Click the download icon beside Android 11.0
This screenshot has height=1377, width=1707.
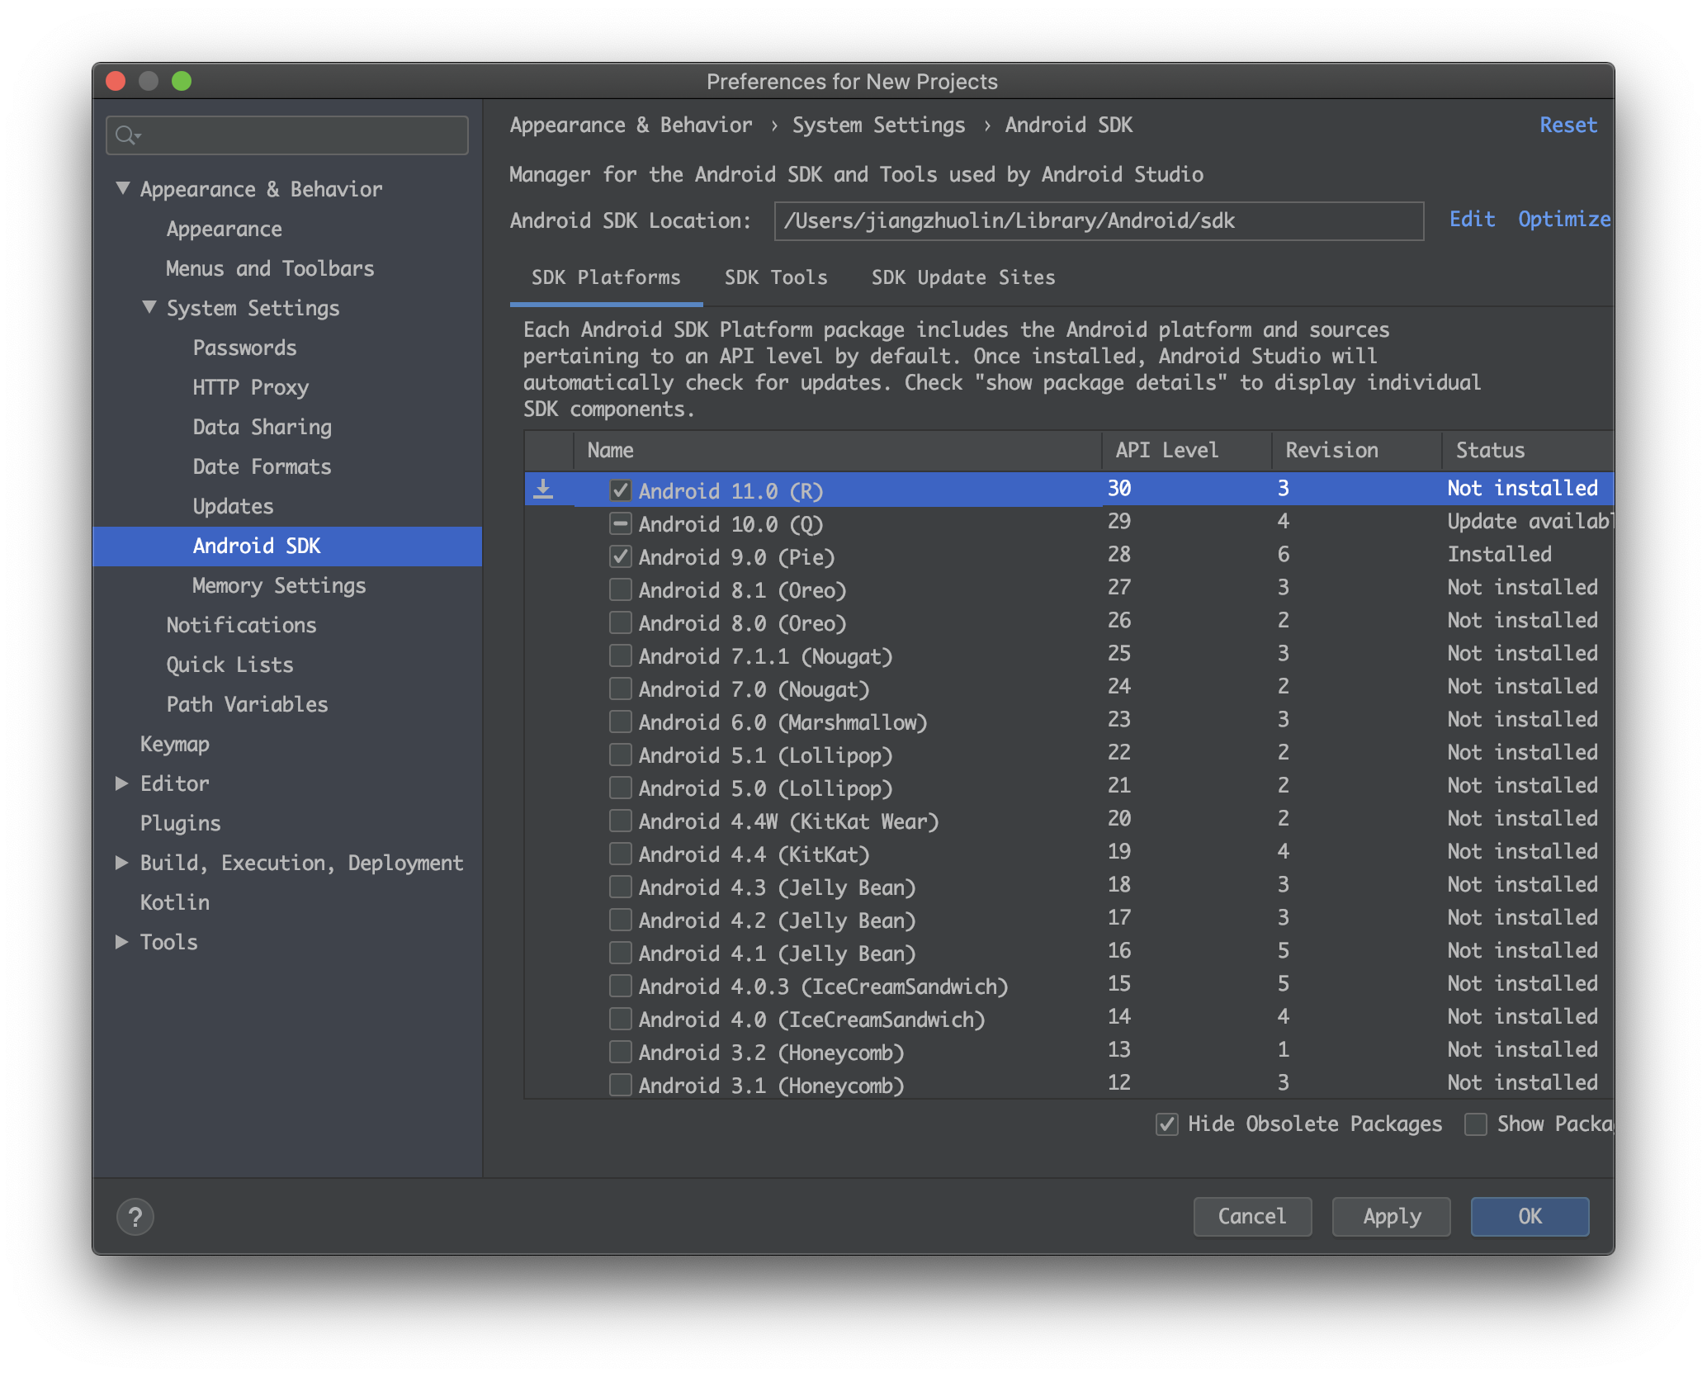[x=543, y=490]
